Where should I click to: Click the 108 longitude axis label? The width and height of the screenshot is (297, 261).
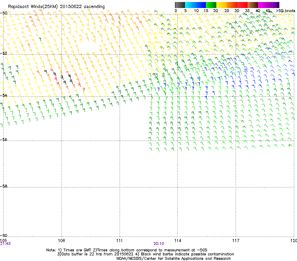tap(61, 241)
